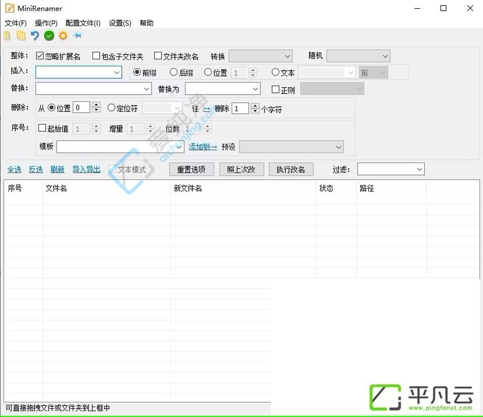Click the 全选 link
Viewport: 483px width, 417px height.
point(14,169)
